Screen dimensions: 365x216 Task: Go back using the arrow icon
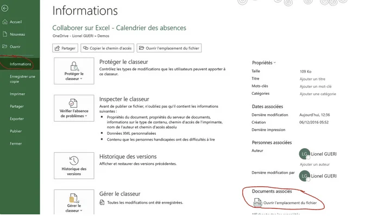tap(5, 9)
